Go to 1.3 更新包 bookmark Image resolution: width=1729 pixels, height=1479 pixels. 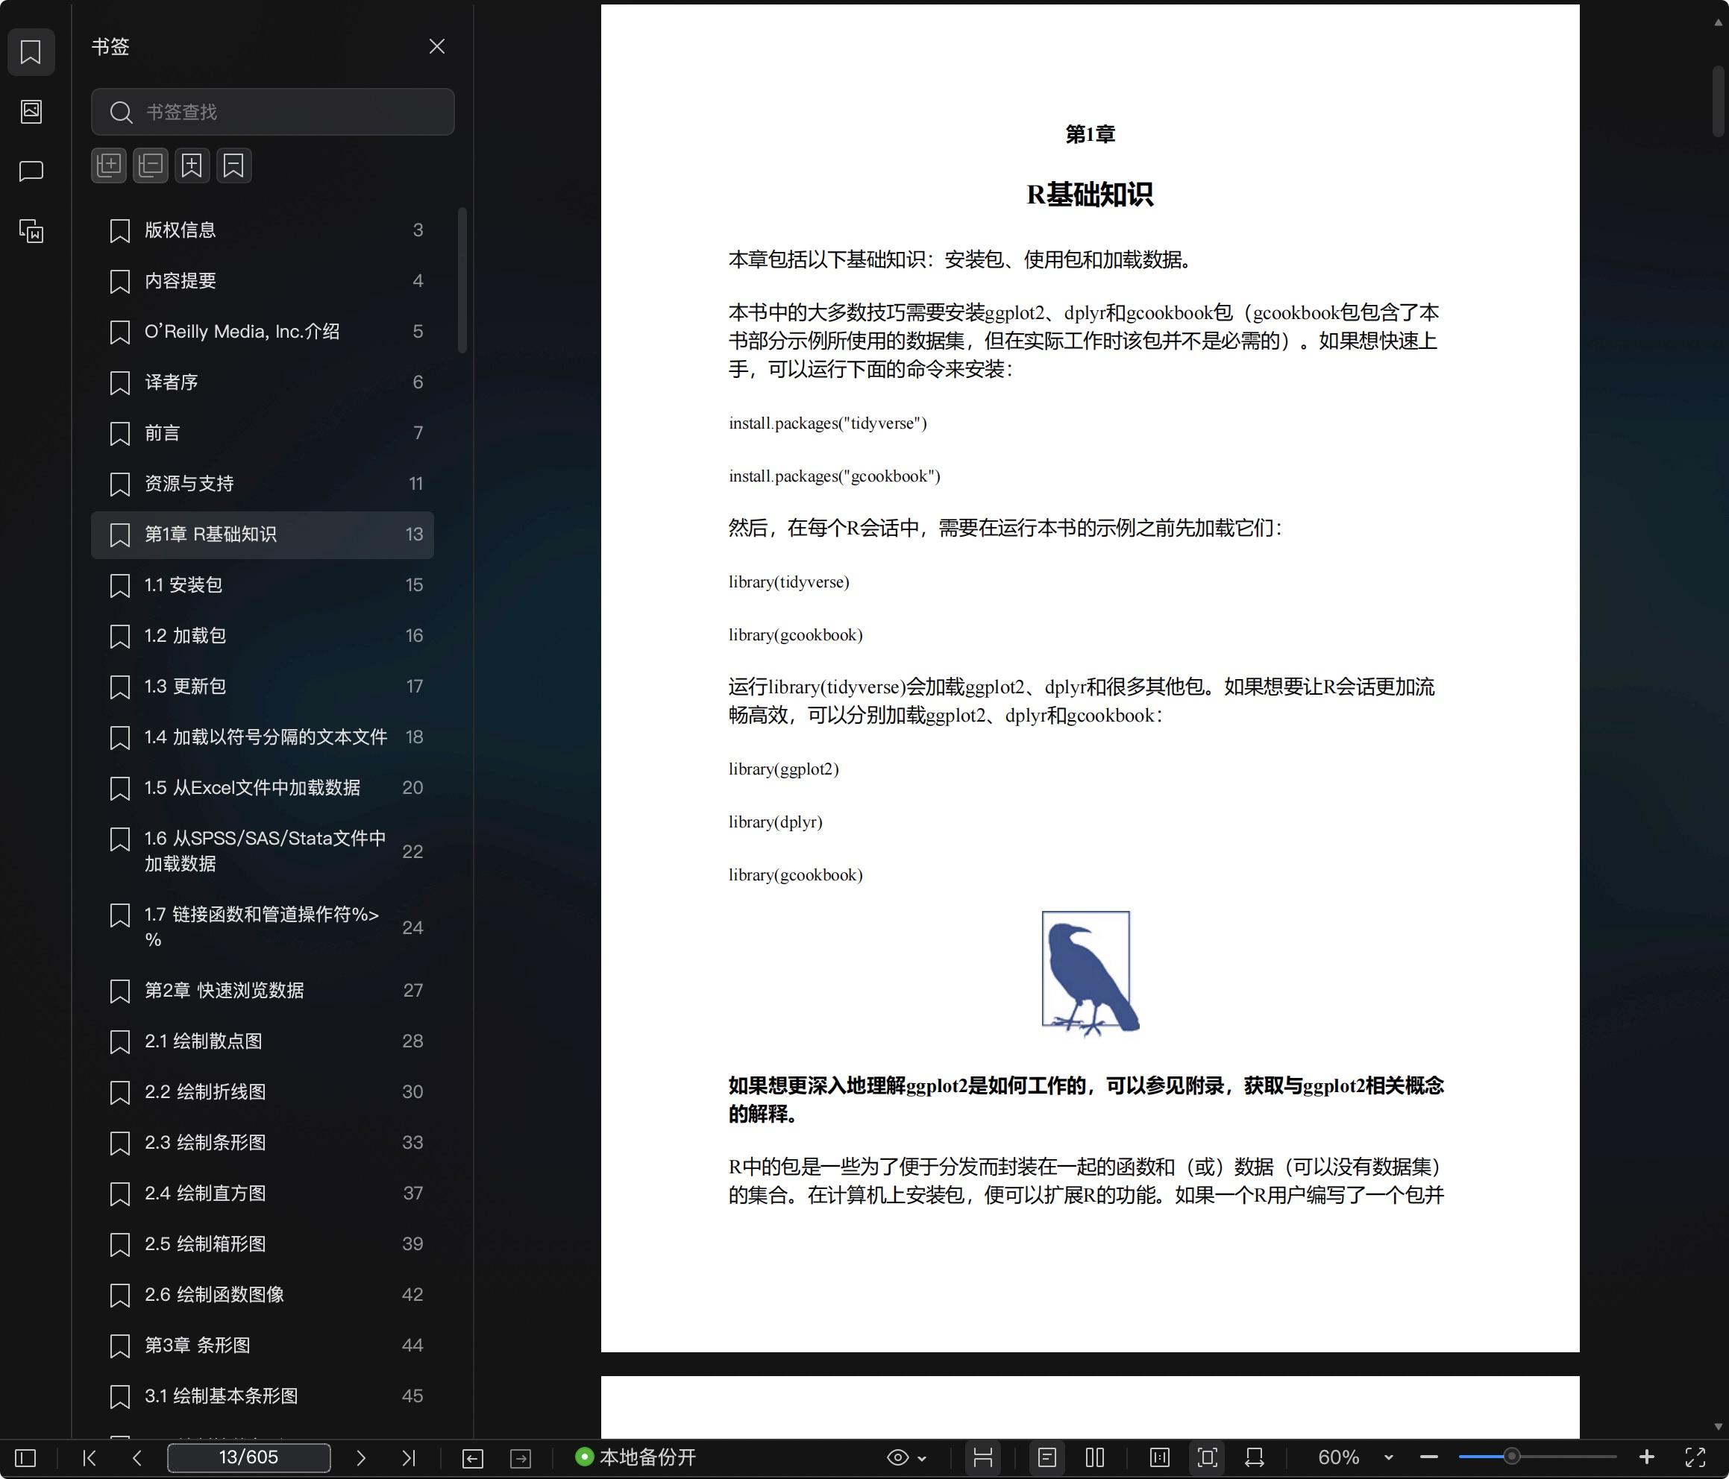263,687
